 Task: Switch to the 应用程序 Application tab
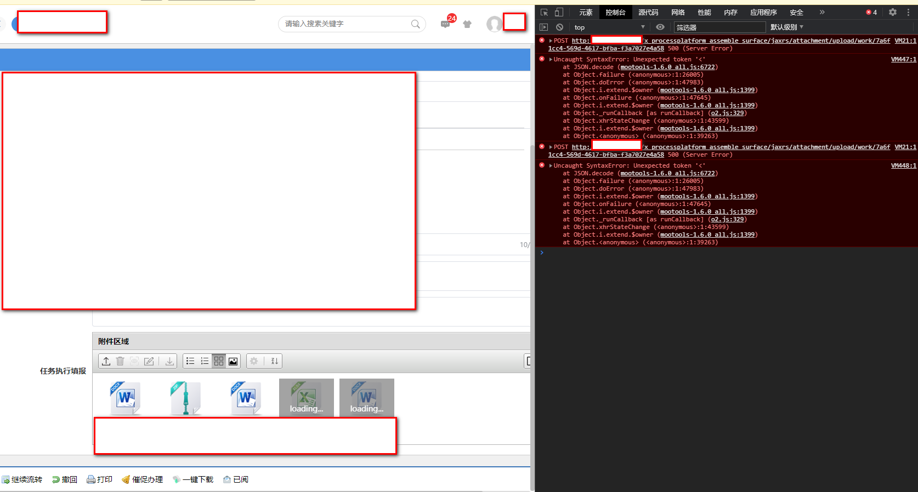coord(763,12)
